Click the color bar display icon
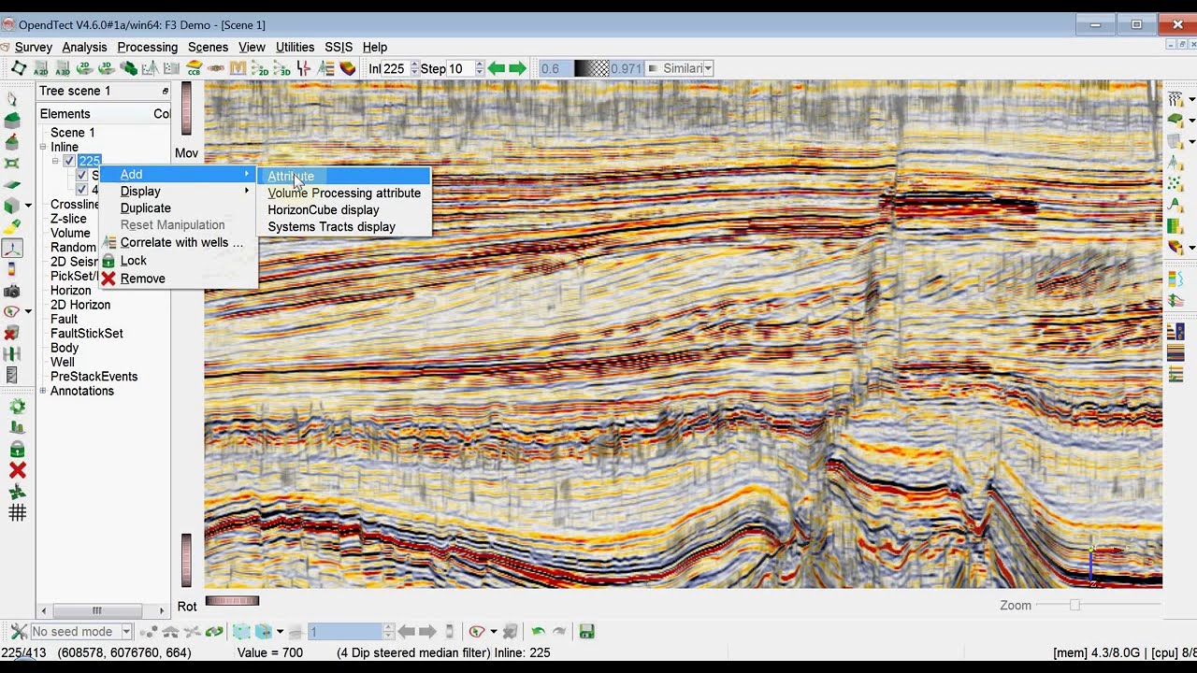1197x673 pixels. (x=12, y=269)
